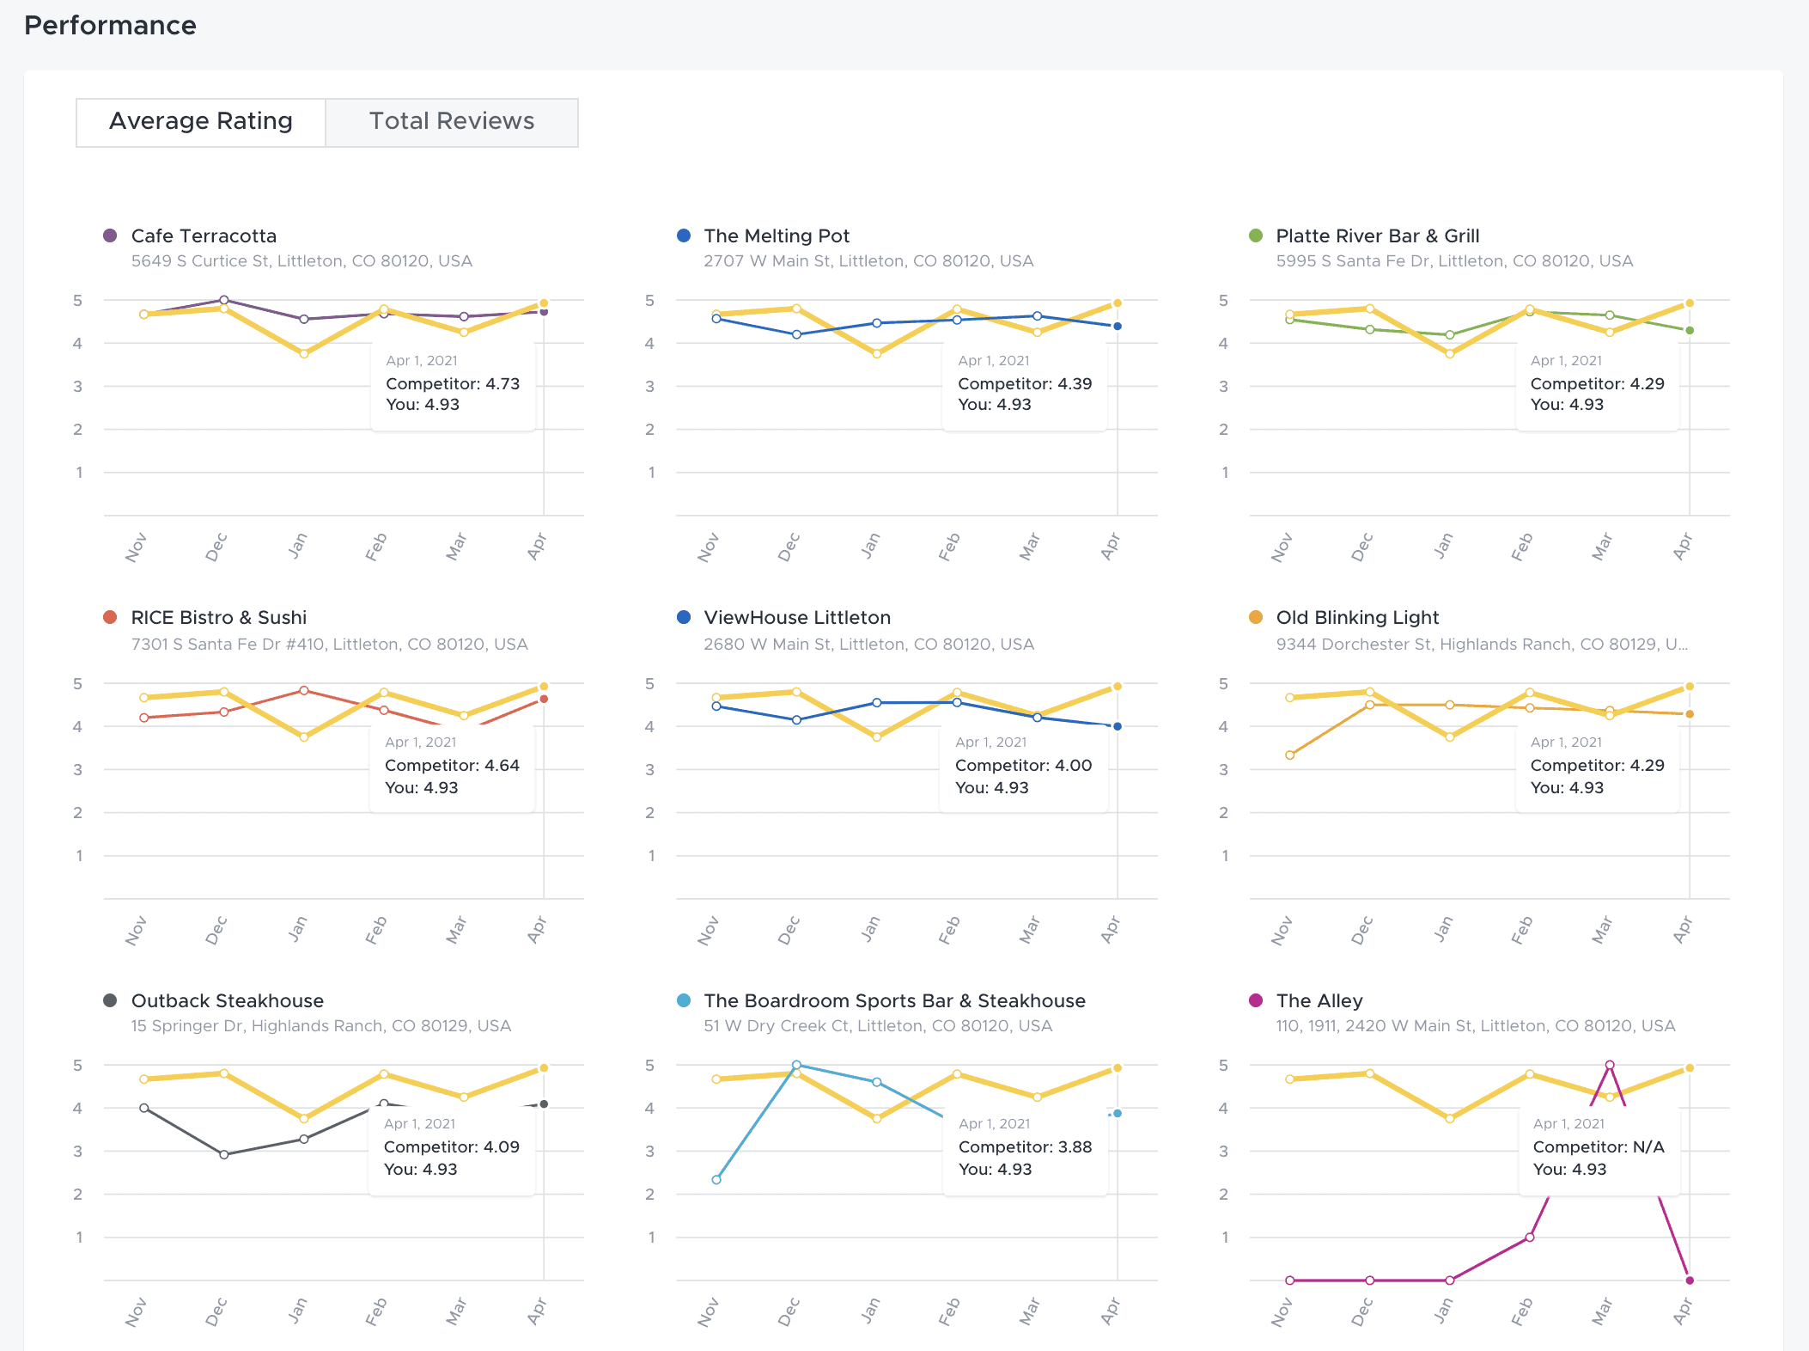The width and height of the screenshot is (1809, 1351).
Task: Open The Boardroom Sports Bar & Steakhouse title
Action: pos(894,1000)
